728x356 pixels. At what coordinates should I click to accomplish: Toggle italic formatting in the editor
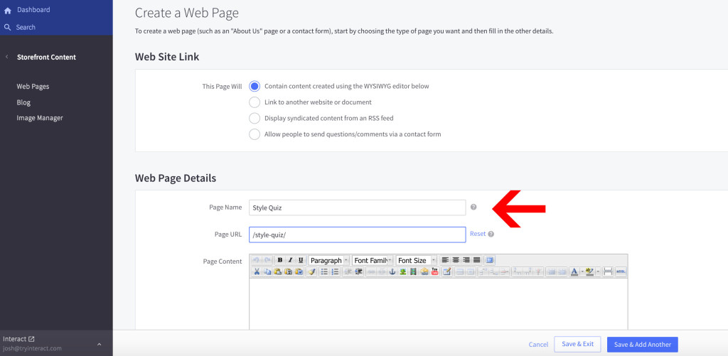click(291, 260)
